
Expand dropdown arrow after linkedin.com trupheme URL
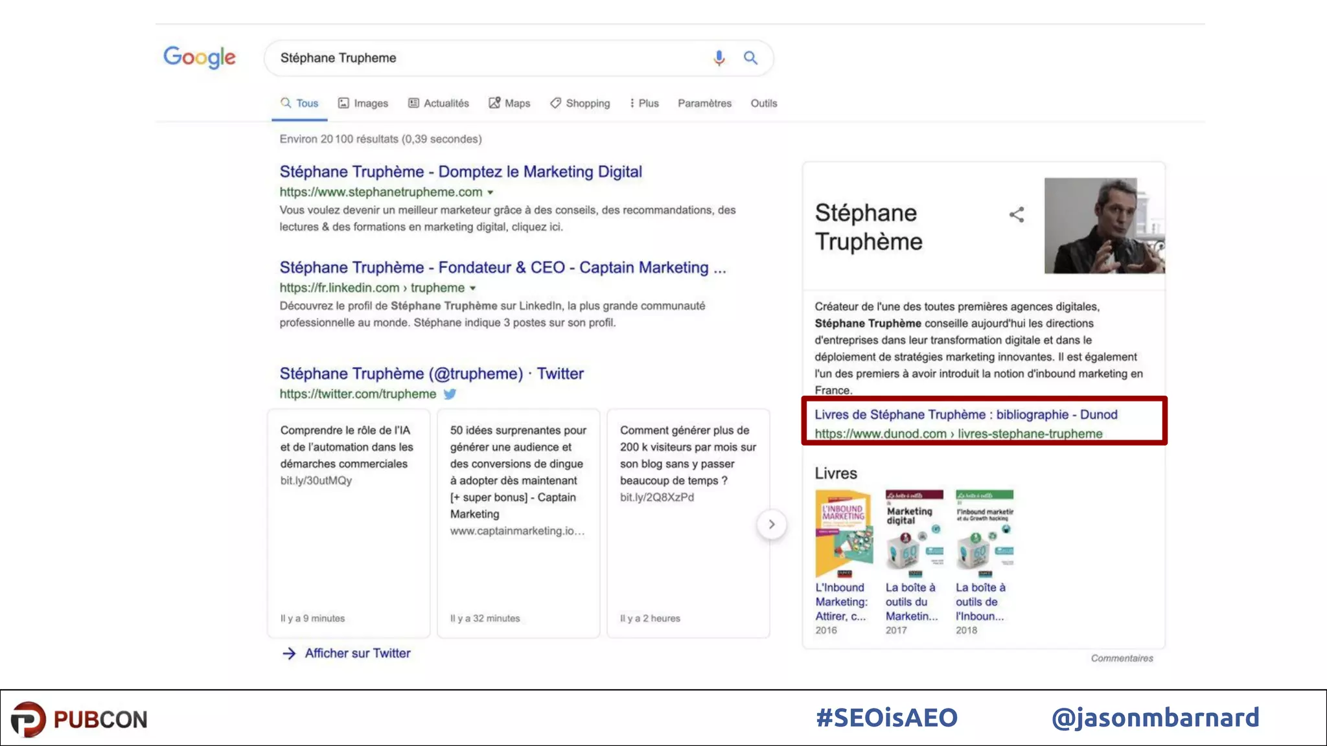(473, 288)
